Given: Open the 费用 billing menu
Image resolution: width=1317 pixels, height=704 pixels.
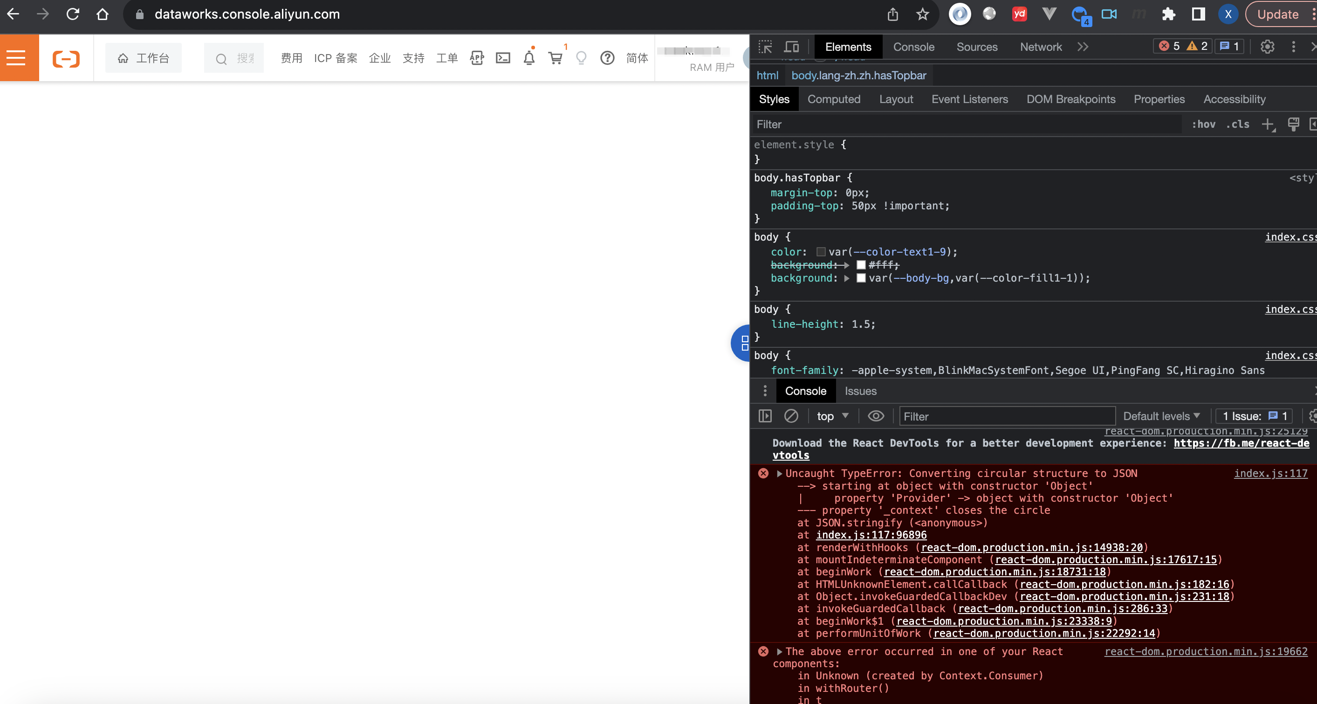Looking at the screenshot, I should pyautogui.click(x=291, y=58).
